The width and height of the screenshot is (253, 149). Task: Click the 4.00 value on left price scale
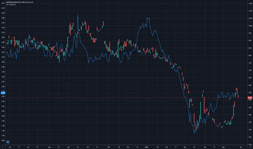(x=3, y=62)
